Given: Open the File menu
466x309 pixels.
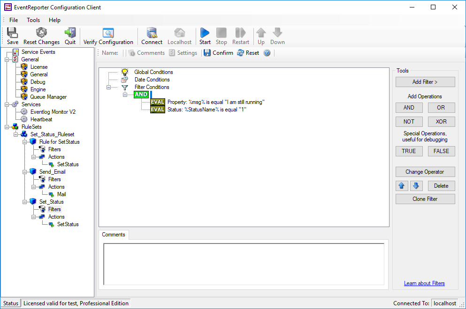Looking at the screenshot, I should point(14,20).
